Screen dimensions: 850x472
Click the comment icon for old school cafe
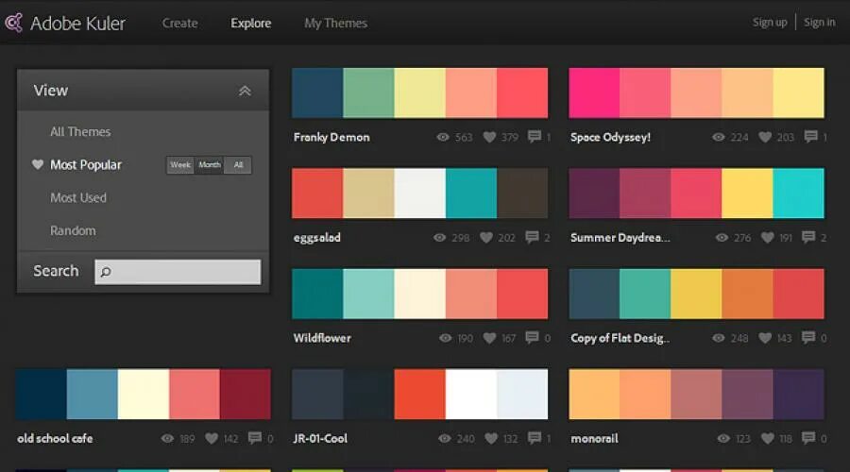(255, 438)
